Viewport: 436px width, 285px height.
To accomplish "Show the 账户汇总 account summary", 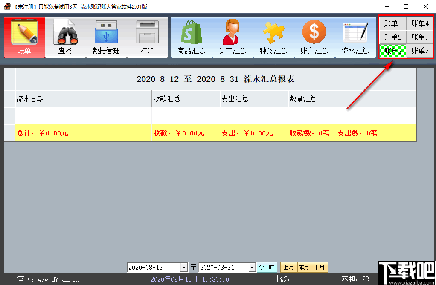I will (314, 37).
